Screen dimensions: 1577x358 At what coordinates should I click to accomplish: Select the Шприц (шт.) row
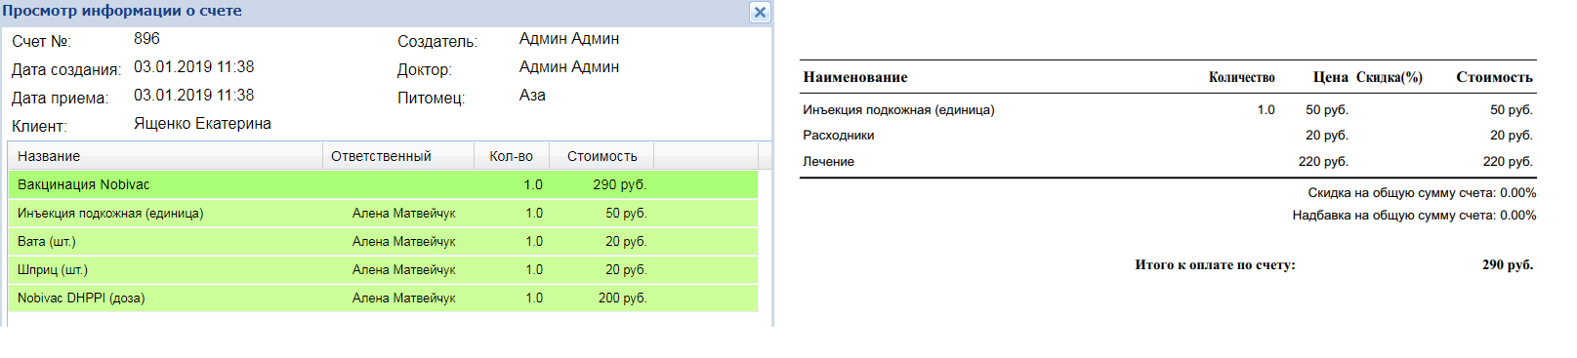pyautogui.click(x=383, y=269)
